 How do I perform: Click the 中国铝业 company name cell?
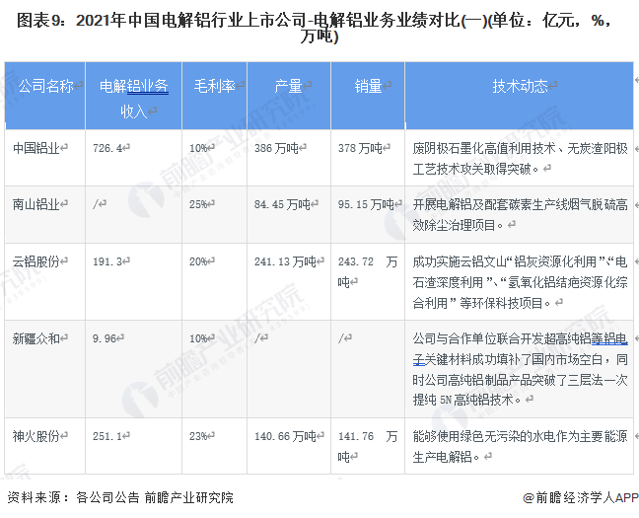(x=35, y=148)
